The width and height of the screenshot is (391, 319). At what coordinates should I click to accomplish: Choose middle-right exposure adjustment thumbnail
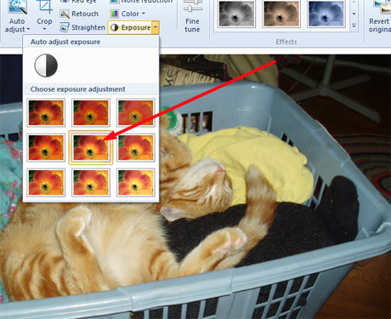pos(135,148)
